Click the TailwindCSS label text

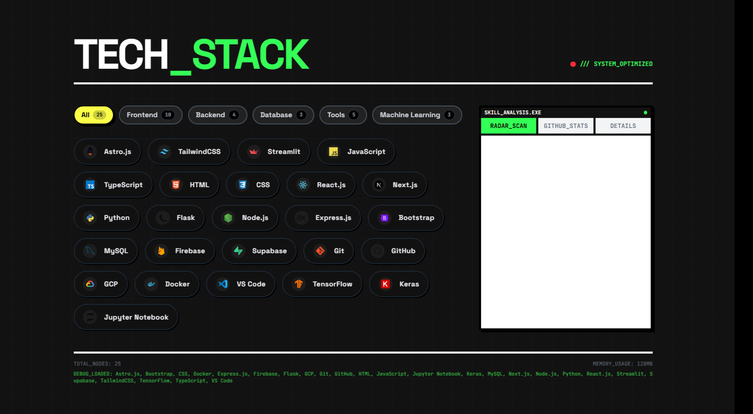pyautogui.click(x=199, y=152)
